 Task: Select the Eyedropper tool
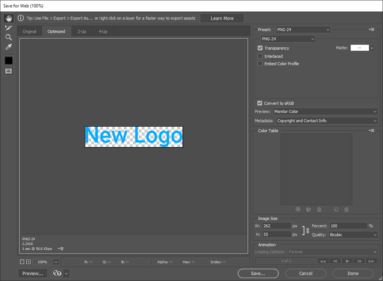9,47
